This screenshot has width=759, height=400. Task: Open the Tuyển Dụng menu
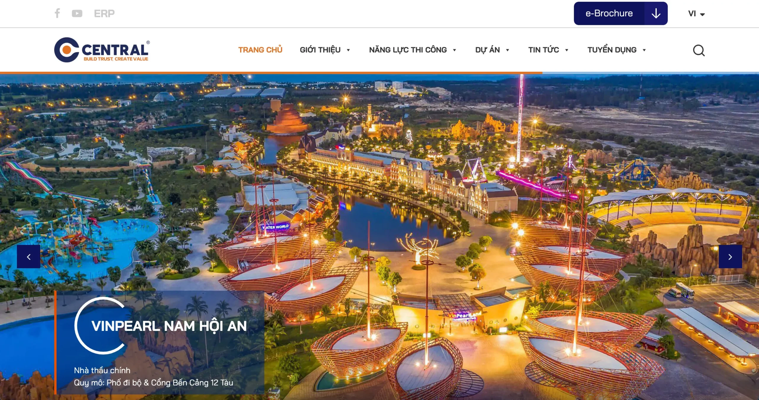click(612, 50)
